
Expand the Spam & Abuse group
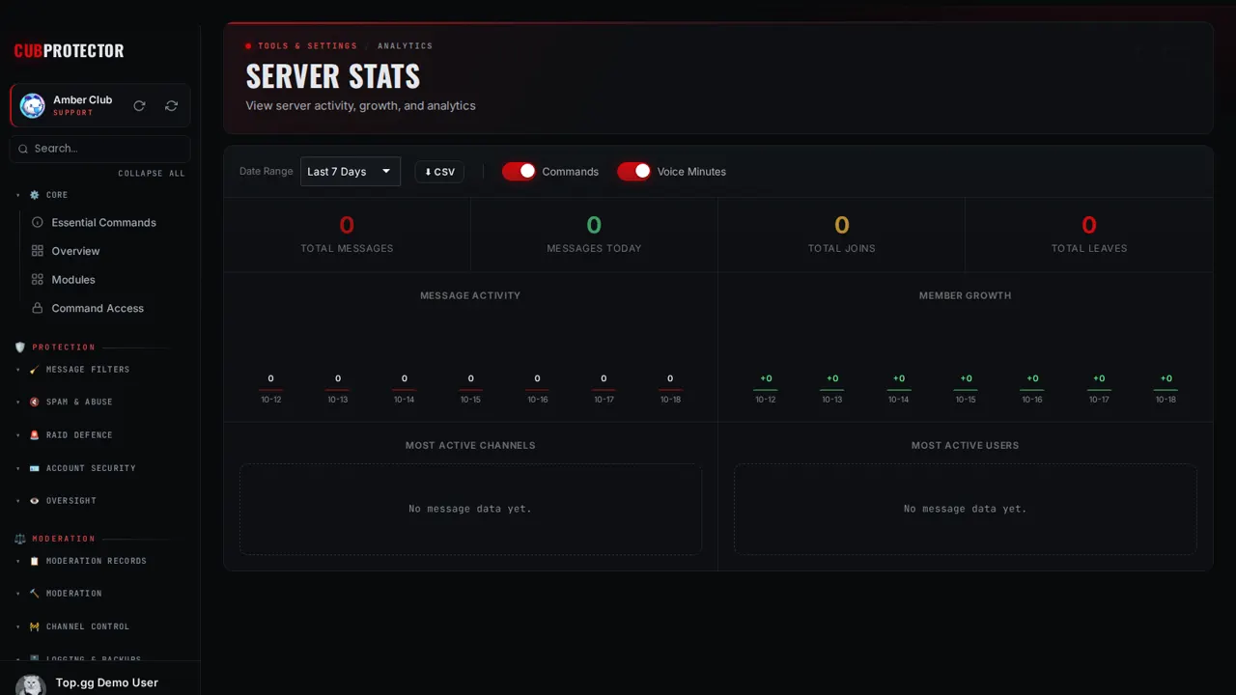pos(18,403)
